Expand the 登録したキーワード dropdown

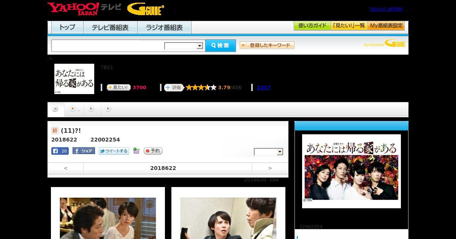[267, 45]
